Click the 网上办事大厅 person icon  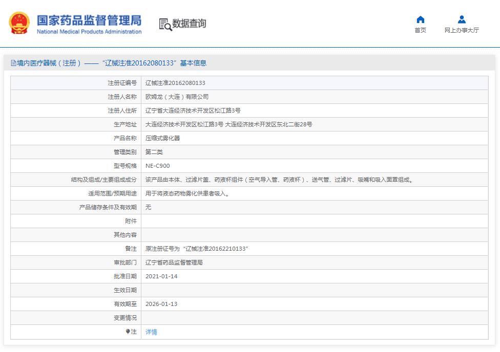pos(462,19)
